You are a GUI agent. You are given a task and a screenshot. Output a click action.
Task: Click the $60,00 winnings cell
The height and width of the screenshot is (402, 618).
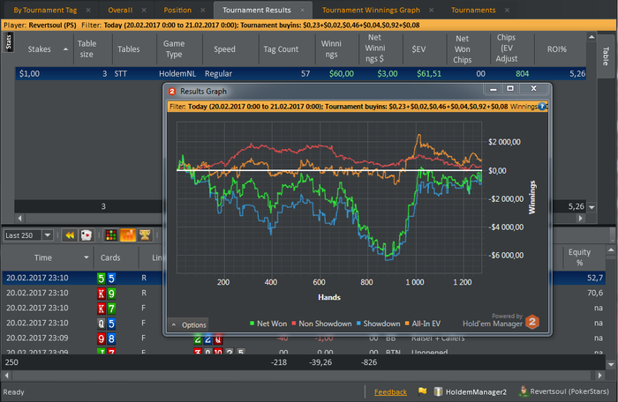pyautogui.click(x=342, y=74)
